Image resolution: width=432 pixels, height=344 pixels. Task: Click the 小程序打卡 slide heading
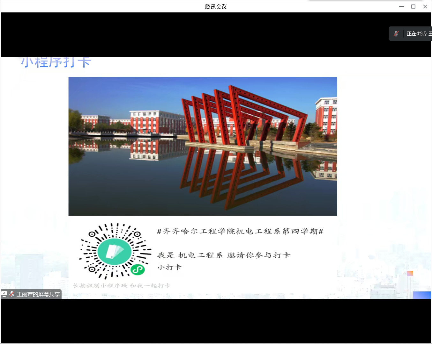56,62
